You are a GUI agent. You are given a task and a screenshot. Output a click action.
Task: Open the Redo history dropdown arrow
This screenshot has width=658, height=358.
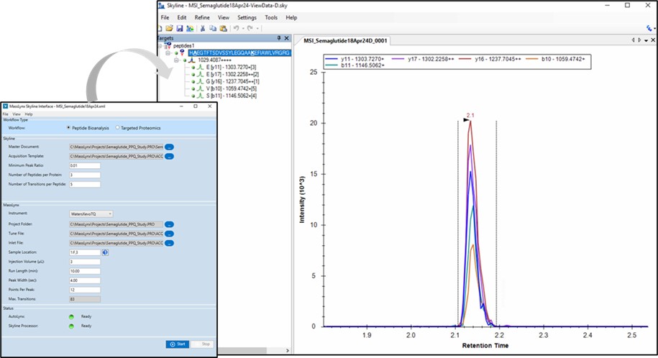pyautogui.click(x=257, y=28)
